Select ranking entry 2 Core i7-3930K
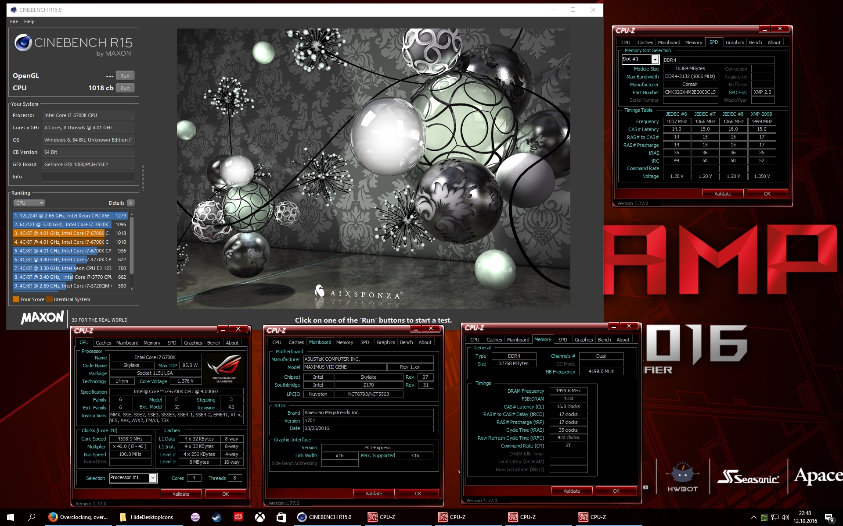 [x=70, y=224]
